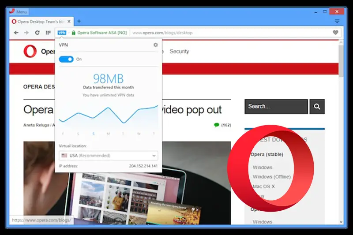This screenshot has width=353, height=235.
Task: Bookmark page with the heart icon
Action: coord(335,33)
